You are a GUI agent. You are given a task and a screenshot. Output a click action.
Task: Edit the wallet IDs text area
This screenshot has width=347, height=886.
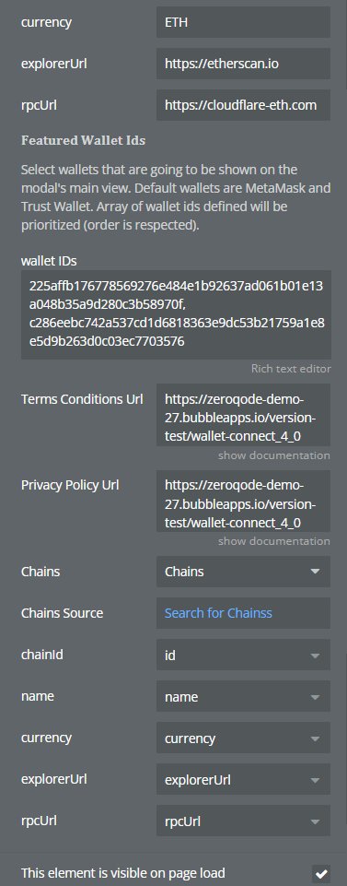[176, 314]
